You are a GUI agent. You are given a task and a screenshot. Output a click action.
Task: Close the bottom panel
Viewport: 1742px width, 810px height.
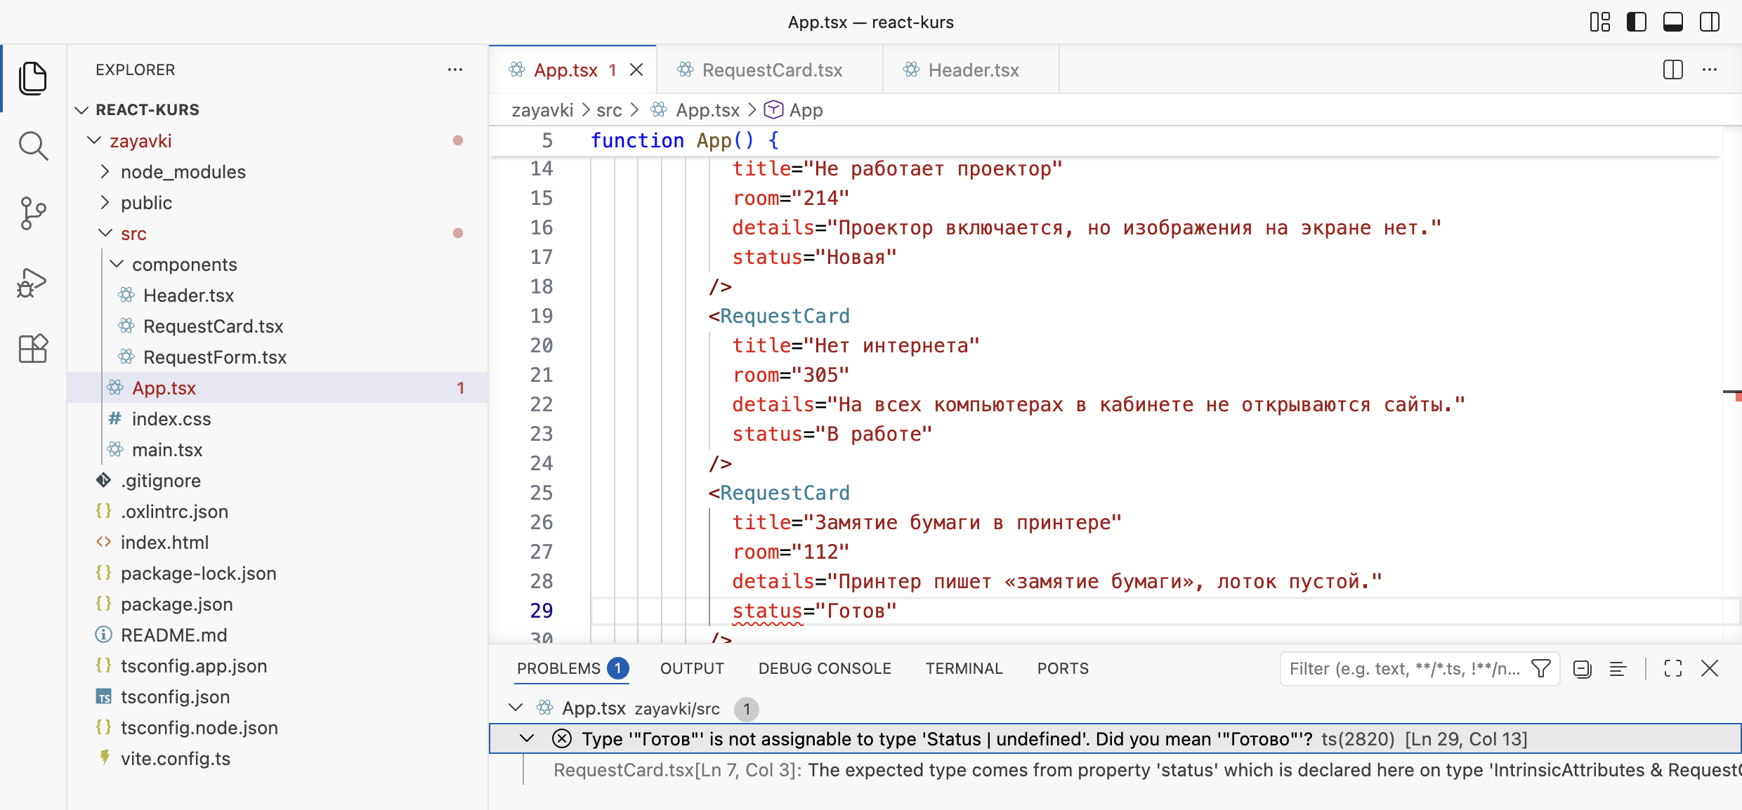(x=1710, y=668)
